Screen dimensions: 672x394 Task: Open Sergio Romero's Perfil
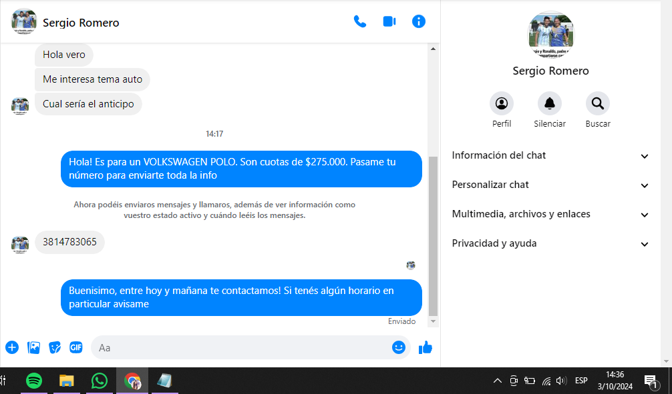(x=502, y=104)
